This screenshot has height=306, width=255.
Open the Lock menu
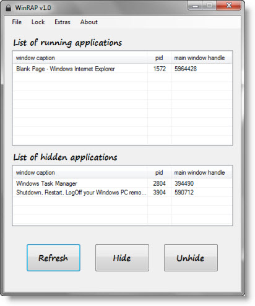coord(38,22)
